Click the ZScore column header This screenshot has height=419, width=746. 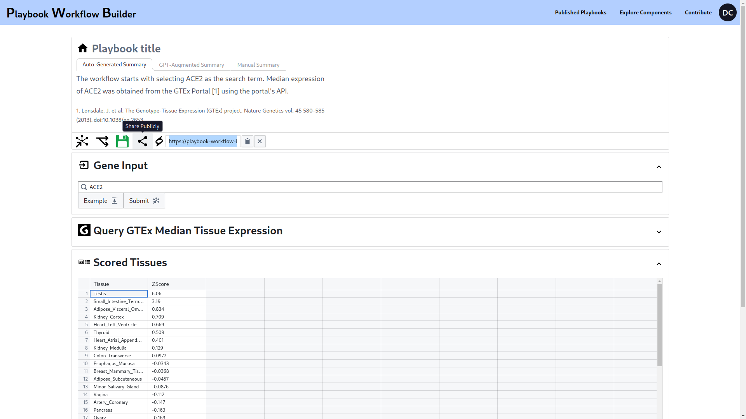177,284
